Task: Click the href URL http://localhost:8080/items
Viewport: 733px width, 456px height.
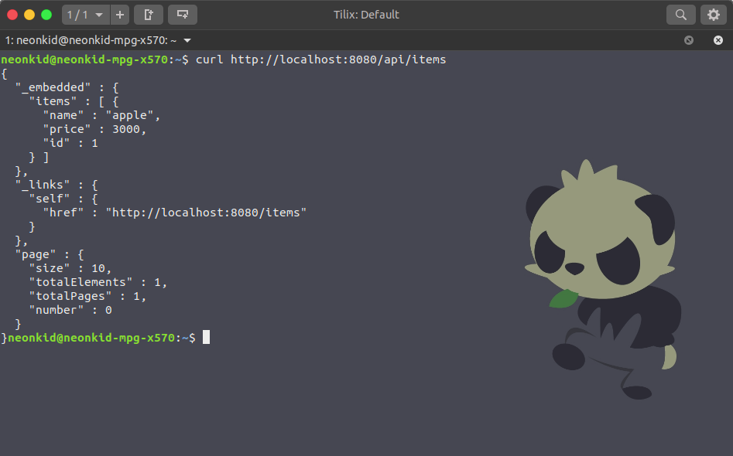Action: pyautogui.click(x=206, y=213)
